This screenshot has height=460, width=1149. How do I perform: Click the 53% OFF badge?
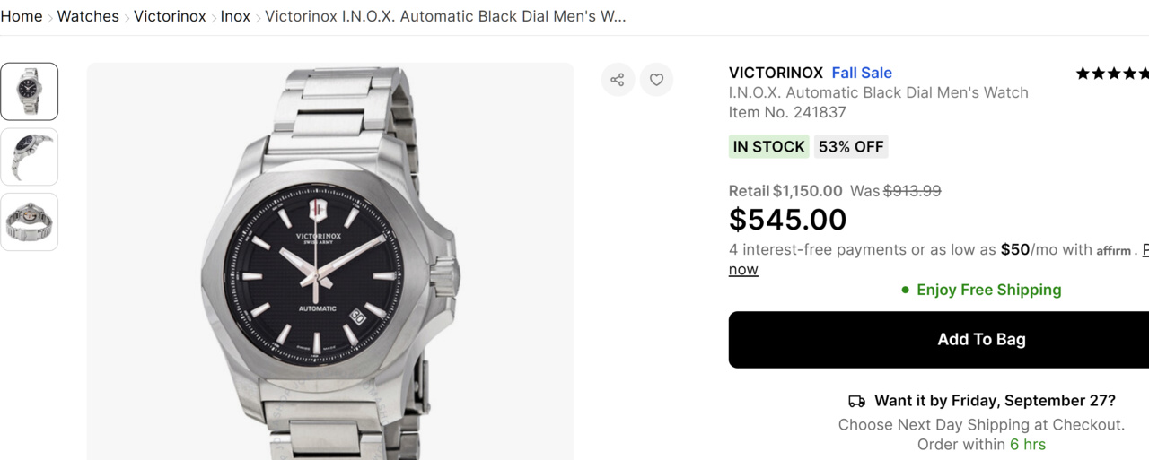pyautogui.click(x=851, y=147)
